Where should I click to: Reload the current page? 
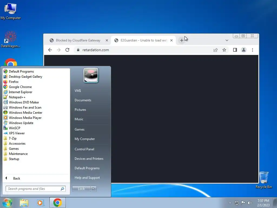point(67,50)
